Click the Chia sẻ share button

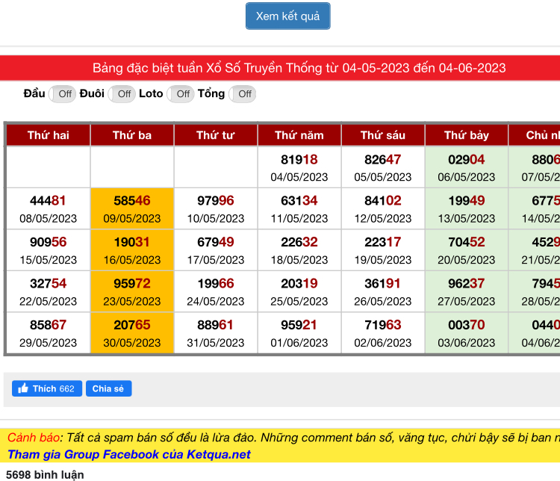(108, 388)
